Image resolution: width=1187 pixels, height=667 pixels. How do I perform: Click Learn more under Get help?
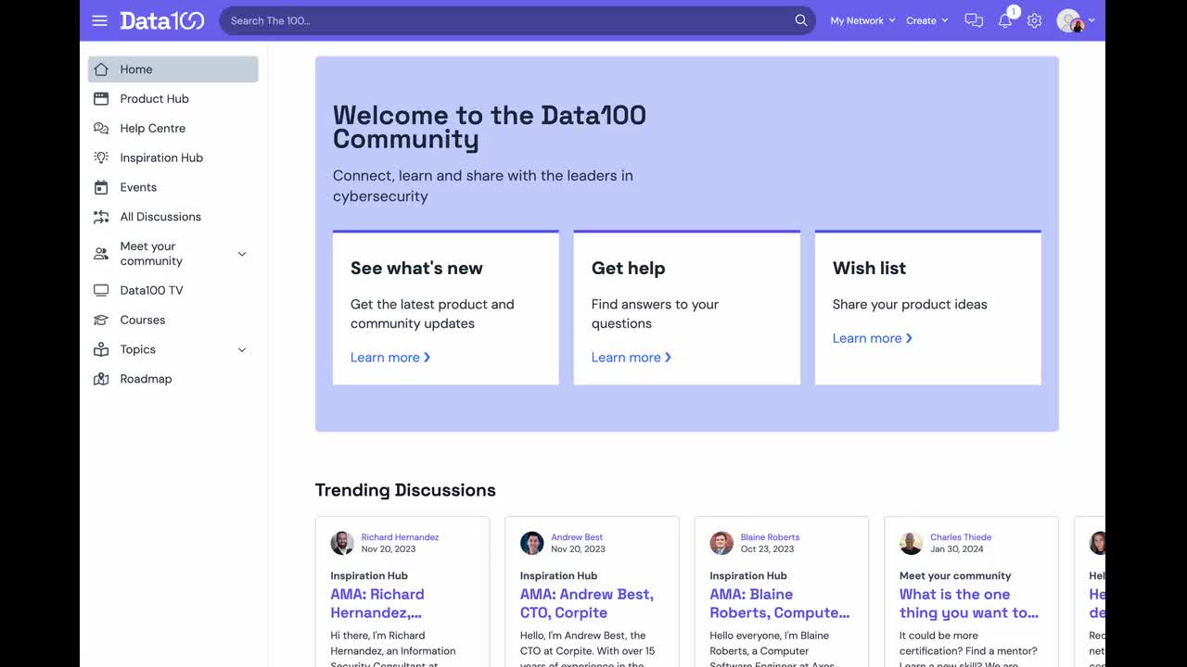(631, 358)
